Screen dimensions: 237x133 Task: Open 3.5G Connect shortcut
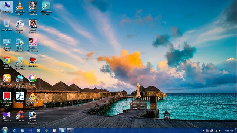point(7,99)
